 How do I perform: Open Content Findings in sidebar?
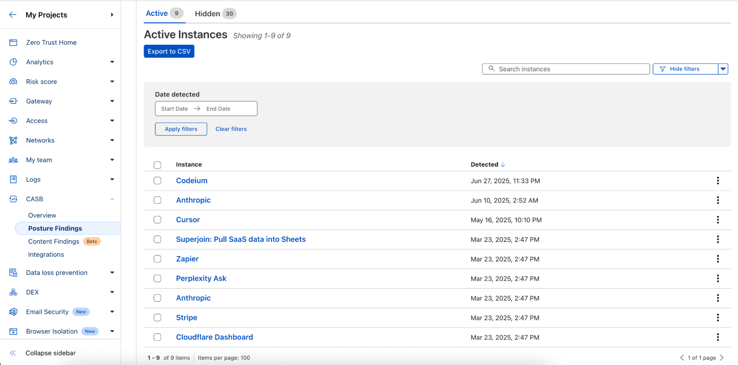(x=54, y=242)
